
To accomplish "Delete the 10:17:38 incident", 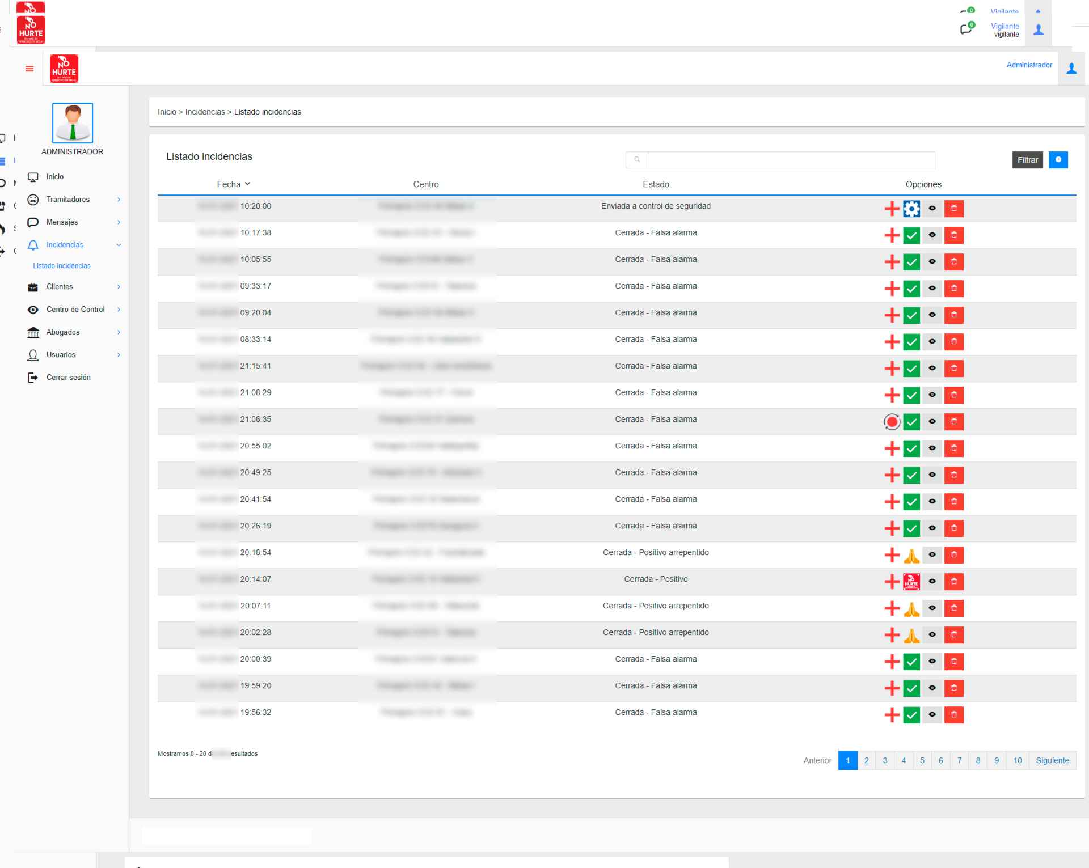I will click(x=954, y=235).
